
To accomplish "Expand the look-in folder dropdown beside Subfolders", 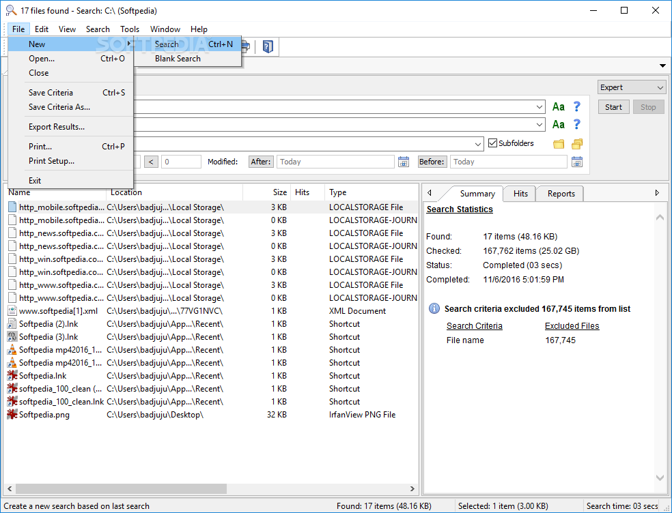I will 478,145.
